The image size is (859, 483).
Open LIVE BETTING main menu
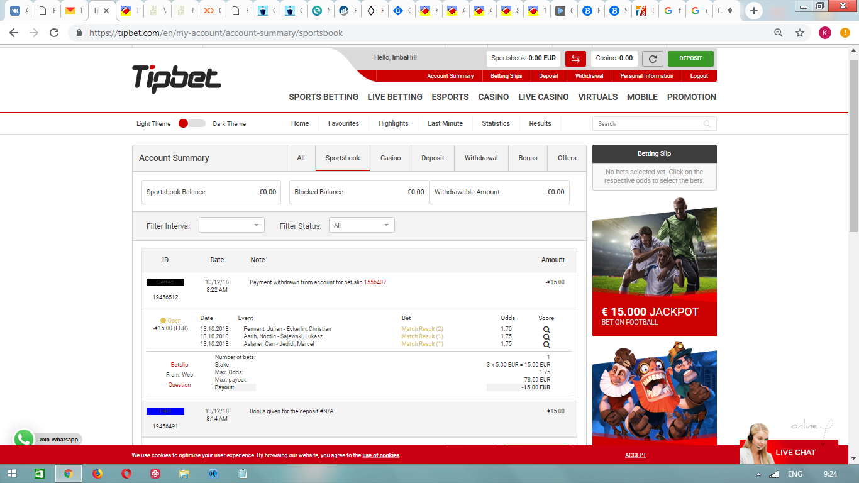coord(395,97)
